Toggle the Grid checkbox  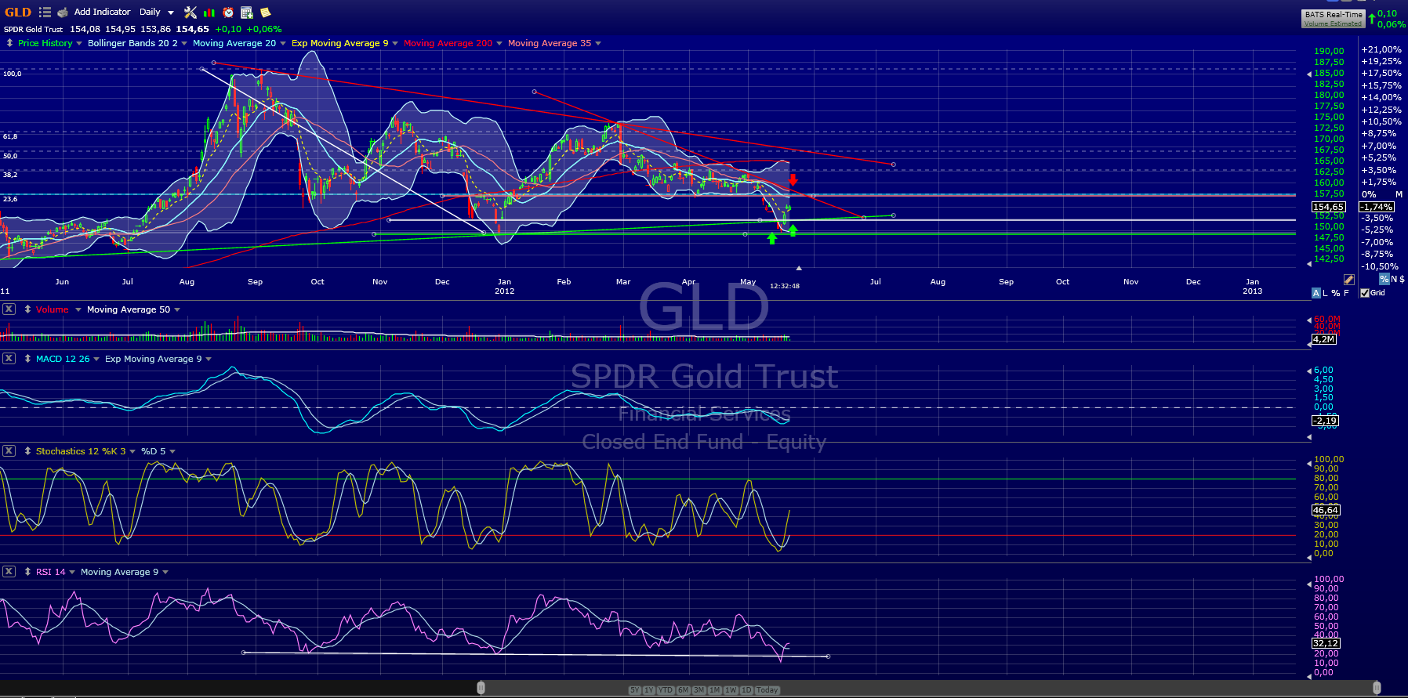[x=1365, y=293]
